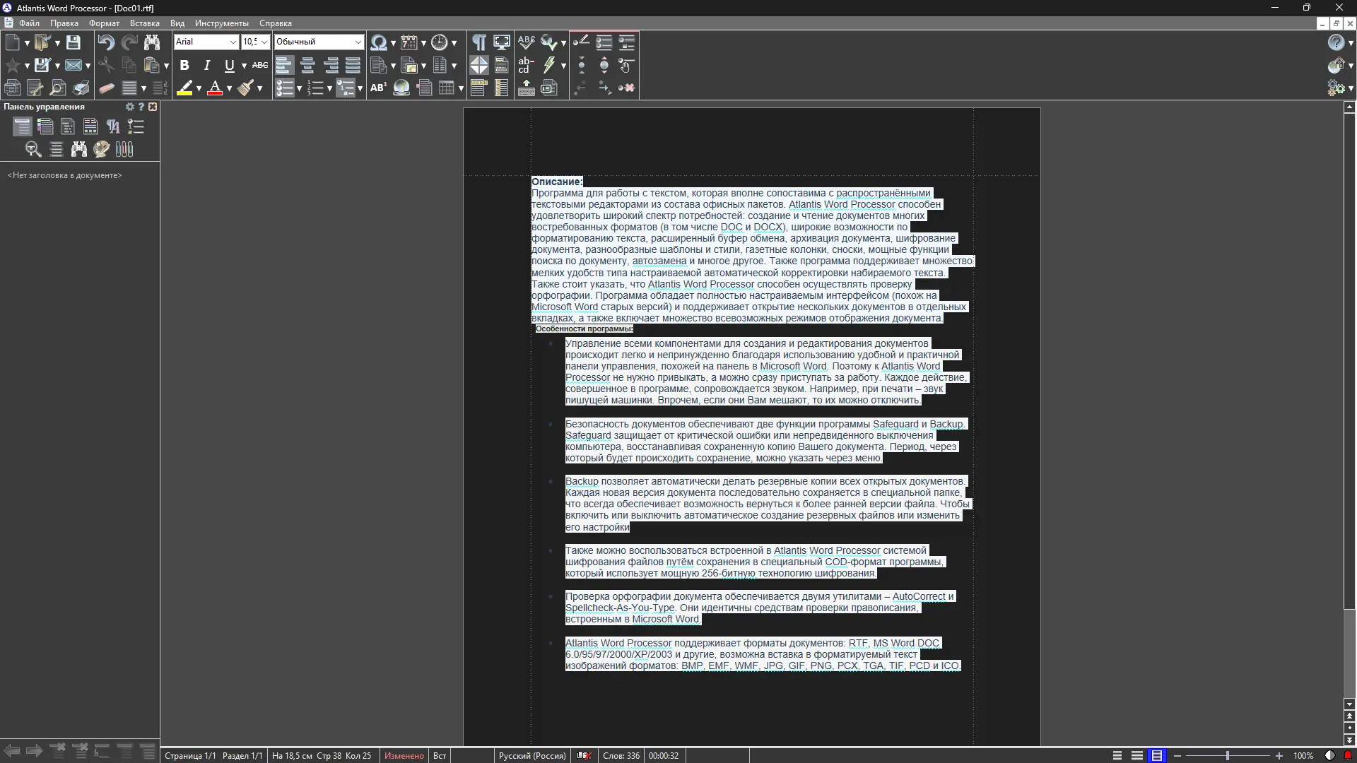This screenshot has width=1357, height=763.
Task: Click the Save floppy disk icon
Action: 73,42
